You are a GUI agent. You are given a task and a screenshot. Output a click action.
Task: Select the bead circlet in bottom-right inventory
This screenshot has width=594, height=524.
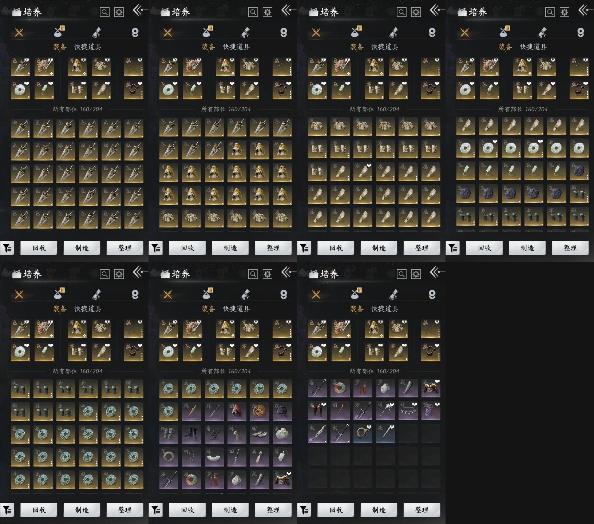[x=408, y=411]
